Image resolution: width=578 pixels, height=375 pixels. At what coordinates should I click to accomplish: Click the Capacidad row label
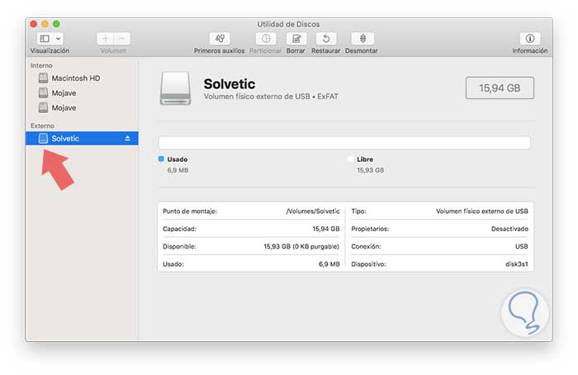(x=179, y=229)
